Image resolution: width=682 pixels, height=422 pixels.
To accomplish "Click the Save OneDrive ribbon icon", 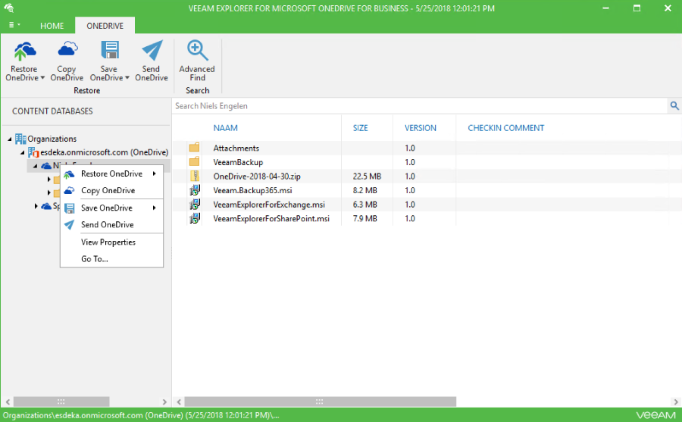I will (110, 50).
